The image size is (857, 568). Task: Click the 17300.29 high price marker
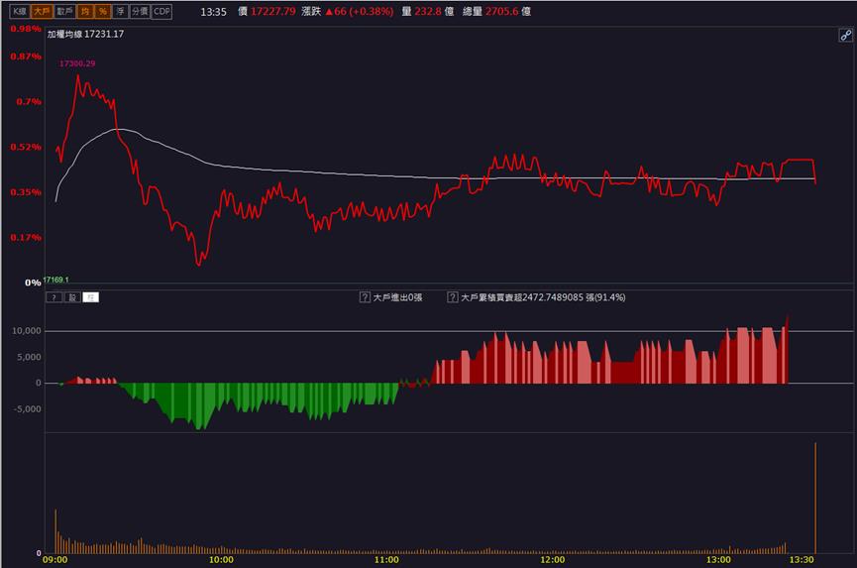coord(77,63)
